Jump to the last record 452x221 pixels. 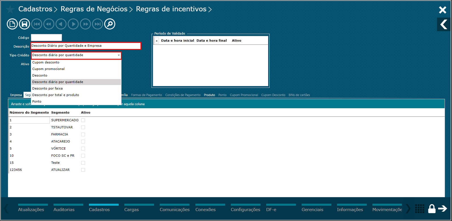(98, 24)
